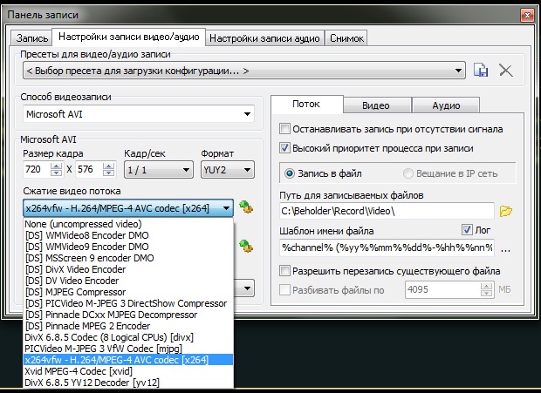Viewport: 541px width, 393px height.
Task: Open video codec settings beside the compression dropdown
Action: tap(247, 207)
